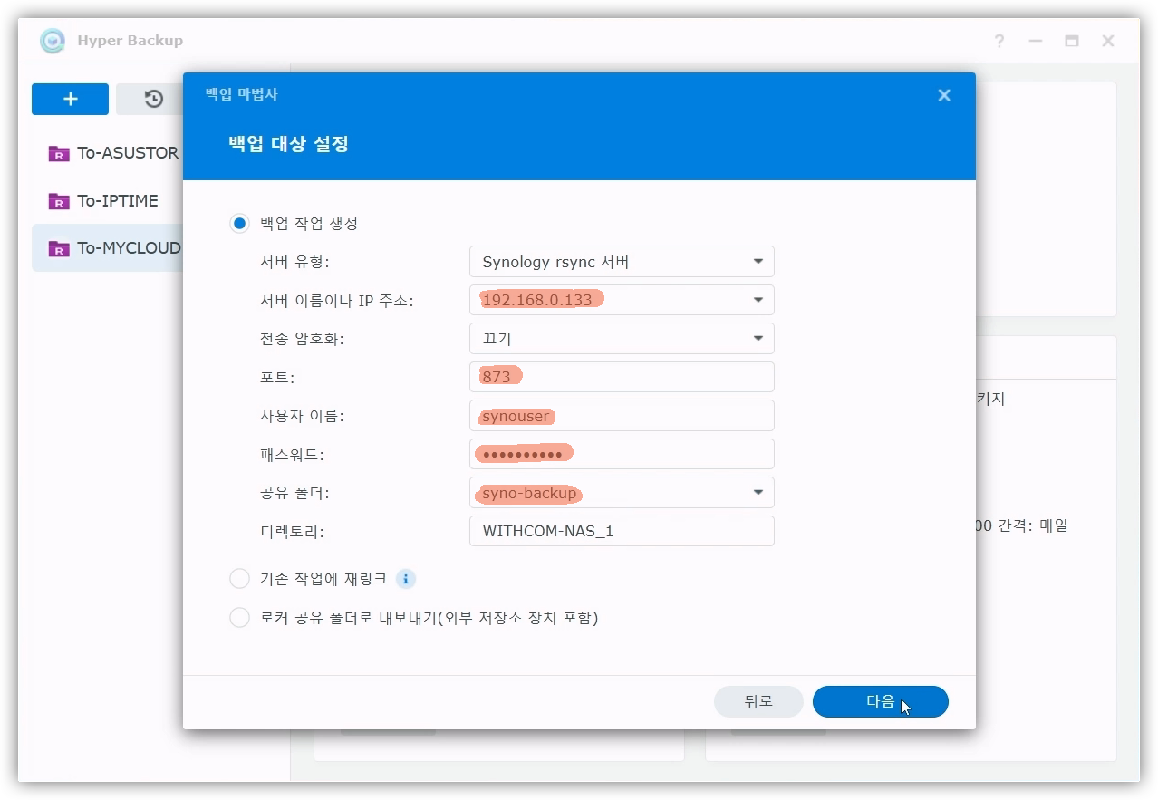The width and height of the screenshot is (1158, 800).
Task: Click the 뒤로 back button
Action: pos(758,701)
